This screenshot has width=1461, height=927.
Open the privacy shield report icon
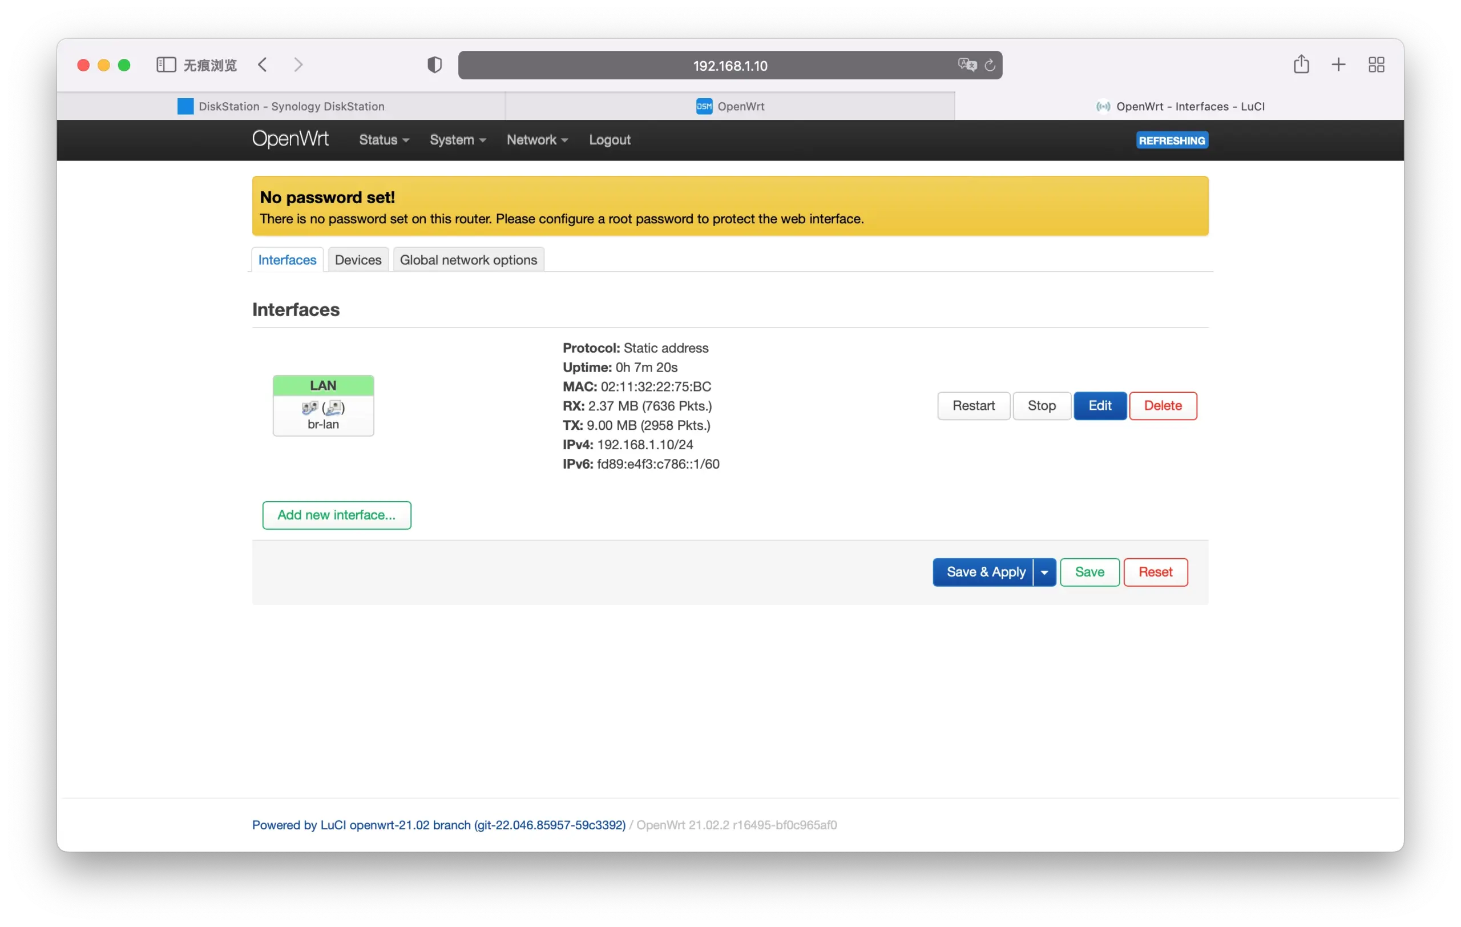point(434,65)
